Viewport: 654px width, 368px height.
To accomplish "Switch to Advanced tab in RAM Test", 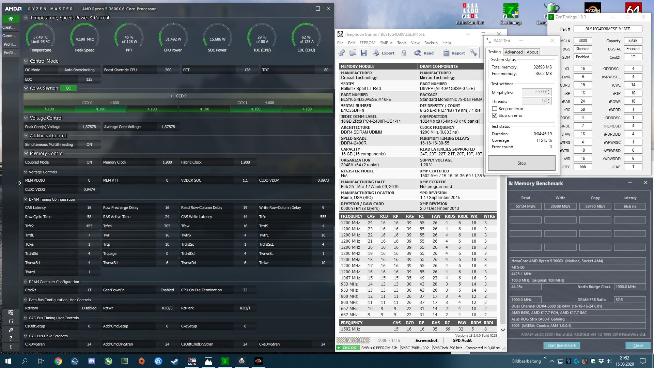I will pyautogui.click(x=514, y=52).
